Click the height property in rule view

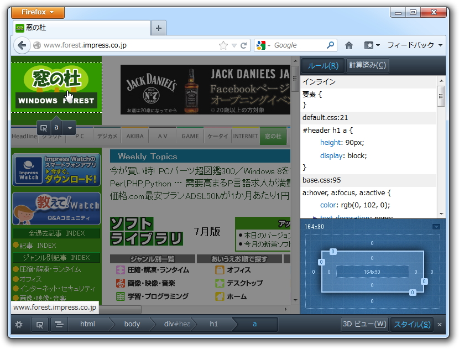point(331,143)
